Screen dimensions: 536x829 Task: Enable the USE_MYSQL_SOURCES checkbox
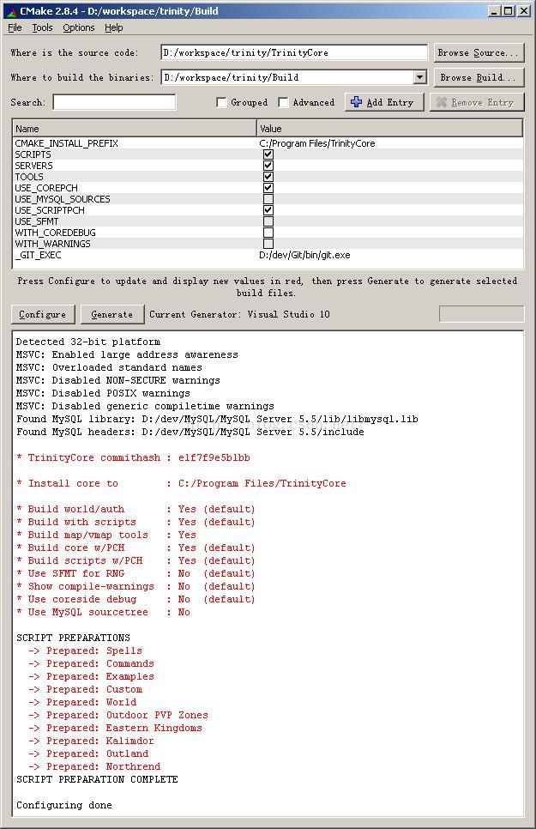(268, 199)
